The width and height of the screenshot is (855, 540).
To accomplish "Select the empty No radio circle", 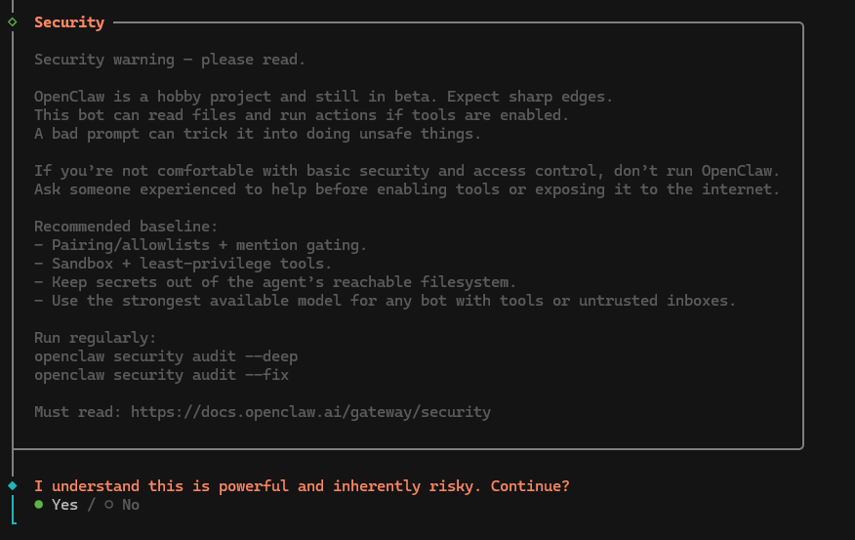I will (109, 505).
